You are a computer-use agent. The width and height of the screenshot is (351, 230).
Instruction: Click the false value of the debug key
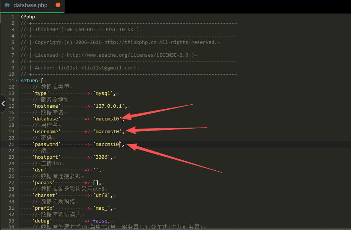click(100, 221)
